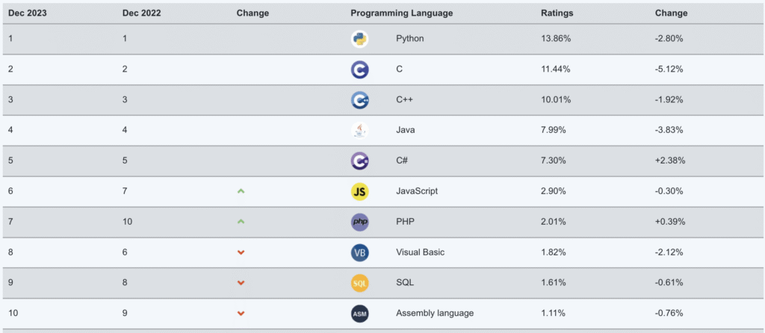Click the C++ logo icon
The height and width of the screenshot is (333, 765).
tap(360, 100)
